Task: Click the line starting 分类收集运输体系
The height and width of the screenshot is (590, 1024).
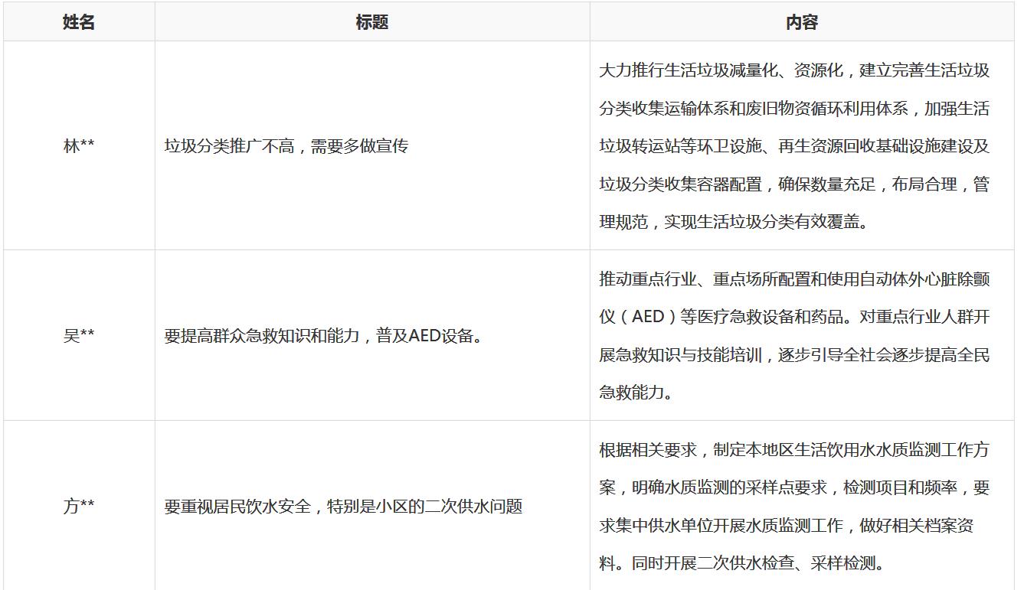Action: (x=794, y=109)
